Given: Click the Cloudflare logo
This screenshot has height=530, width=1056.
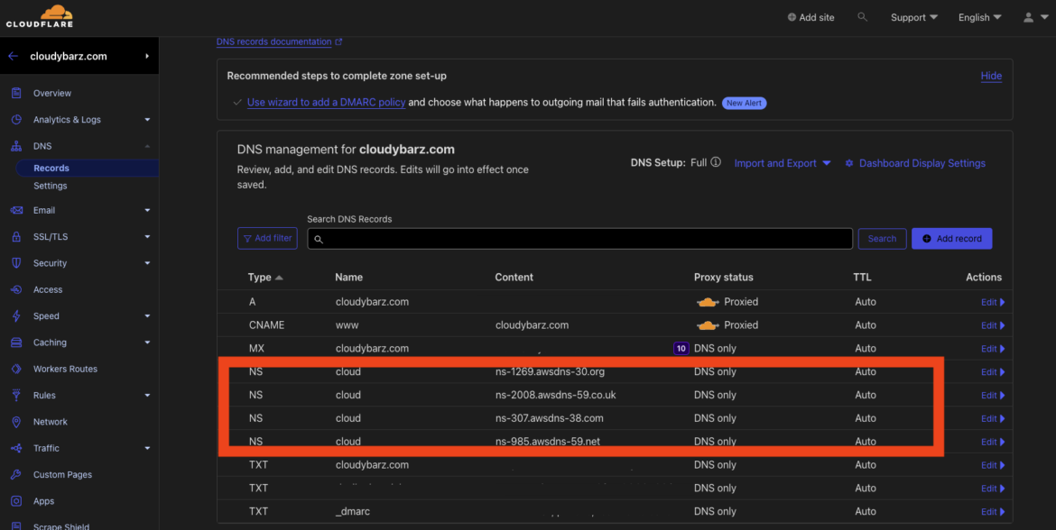Looking at the screenshot, I should (x=39, y=15).
